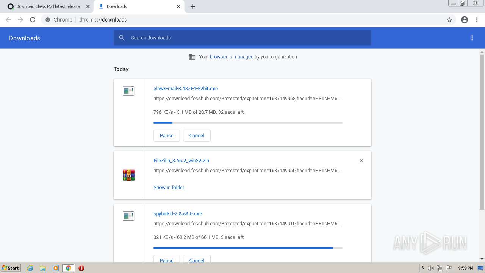
Task: Click the spybotsd download progress bar
Action: [x=248, y=248]
